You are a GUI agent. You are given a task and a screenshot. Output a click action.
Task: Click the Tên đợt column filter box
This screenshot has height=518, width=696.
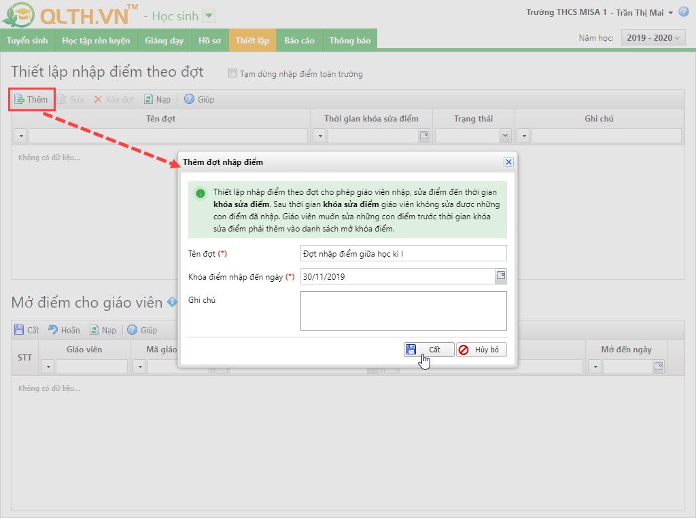tap(169, 136)
